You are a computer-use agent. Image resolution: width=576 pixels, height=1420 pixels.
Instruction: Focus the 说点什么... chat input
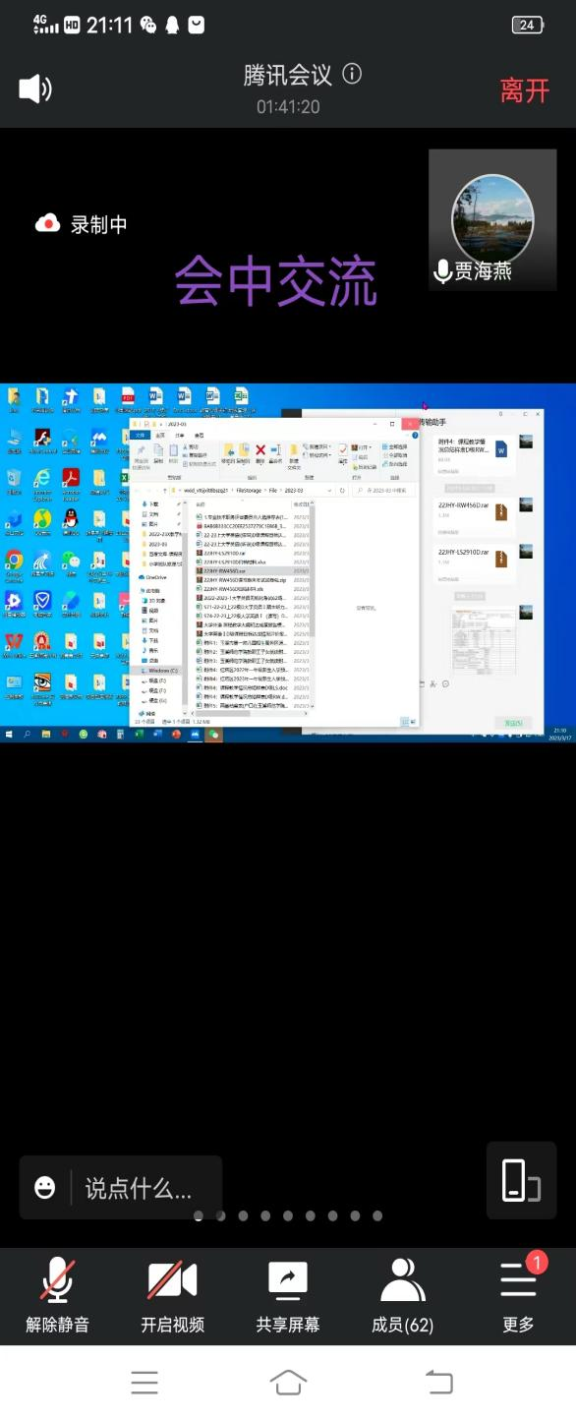(x=139, y=1188)
